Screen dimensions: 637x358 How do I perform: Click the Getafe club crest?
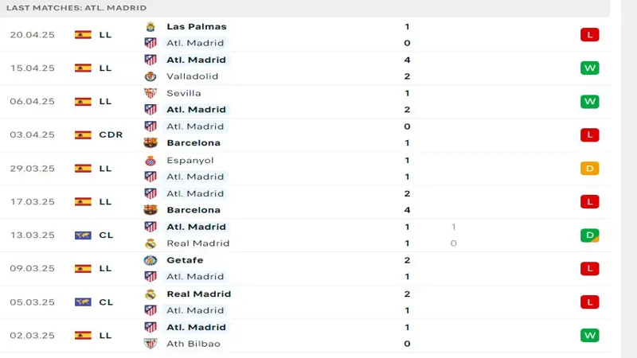point(150,260)
